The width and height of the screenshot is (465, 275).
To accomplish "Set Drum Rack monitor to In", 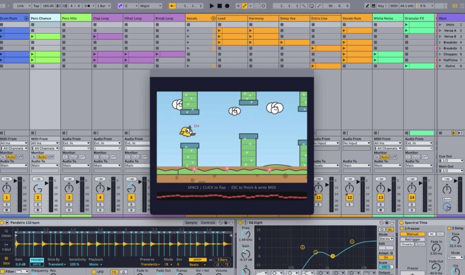I will click(x=3, y=157).
